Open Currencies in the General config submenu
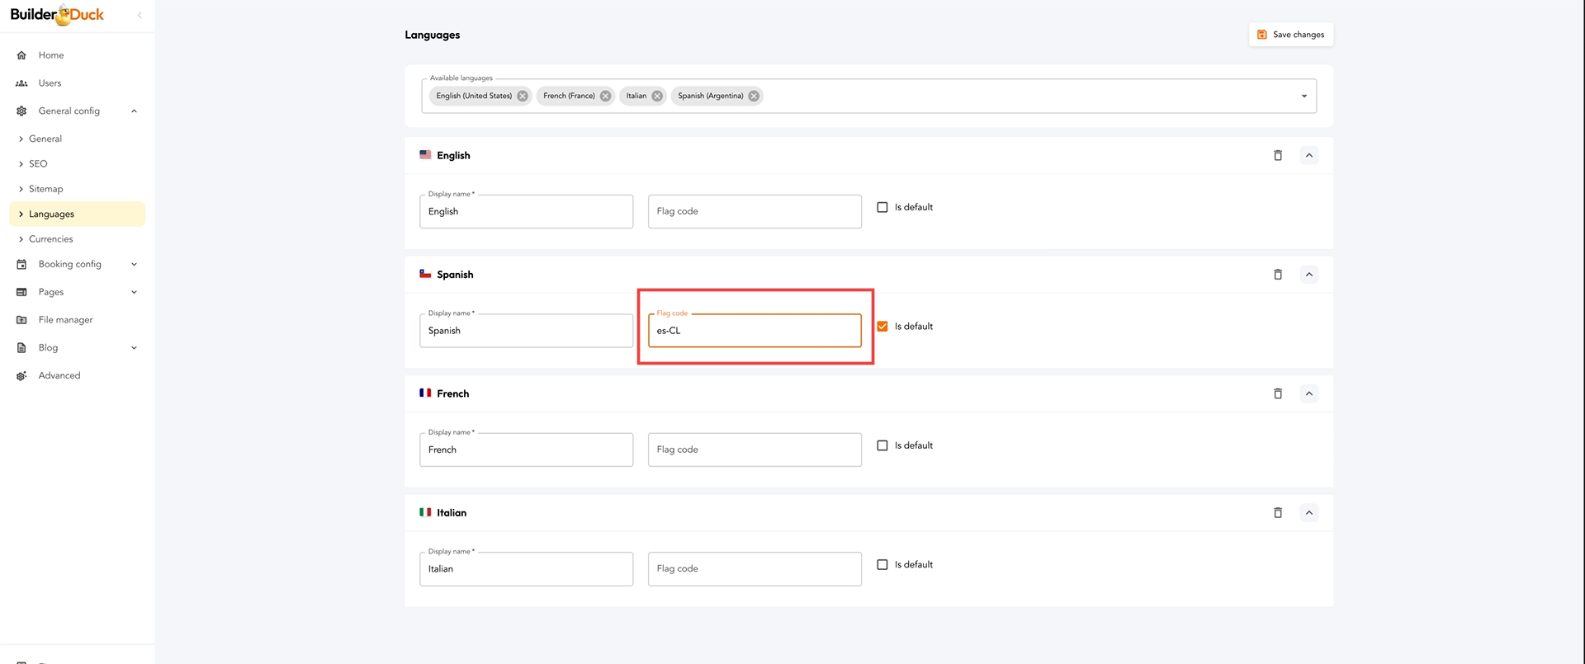 tap(50, 239)
